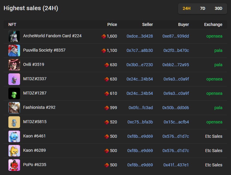Select the Fashionista #292 name text
Viewport: 231px width, 175px height.
coord(39,107)
